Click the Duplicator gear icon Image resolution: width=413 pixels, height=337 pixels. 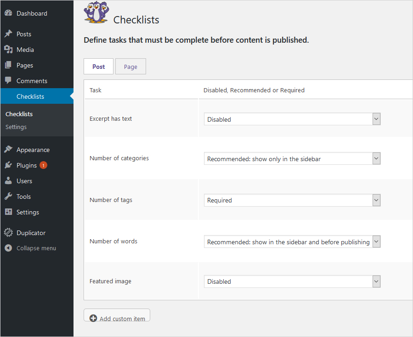[8, 233]
